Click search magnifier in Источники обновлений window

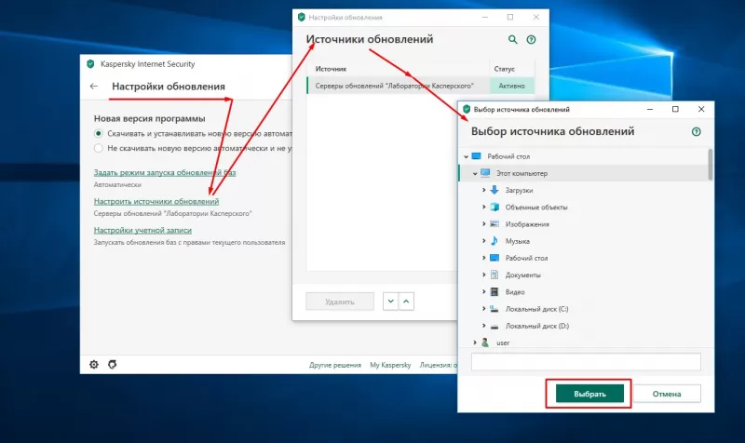click(513, 39)
